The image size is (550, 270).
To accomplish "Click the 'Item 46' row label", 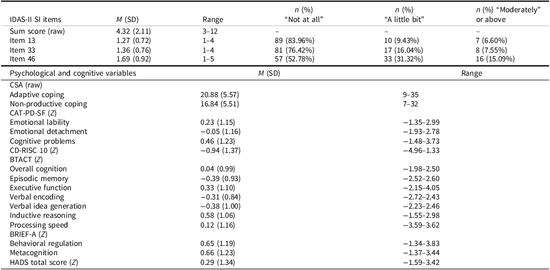I will click(x=22, y=59).
